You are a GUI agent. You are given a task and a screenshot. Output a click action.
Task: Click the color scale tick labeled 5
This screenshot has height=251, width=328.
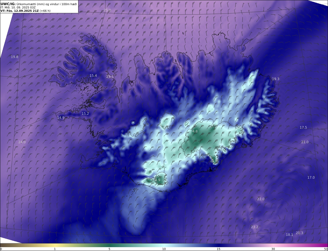(x=109, y=249)
